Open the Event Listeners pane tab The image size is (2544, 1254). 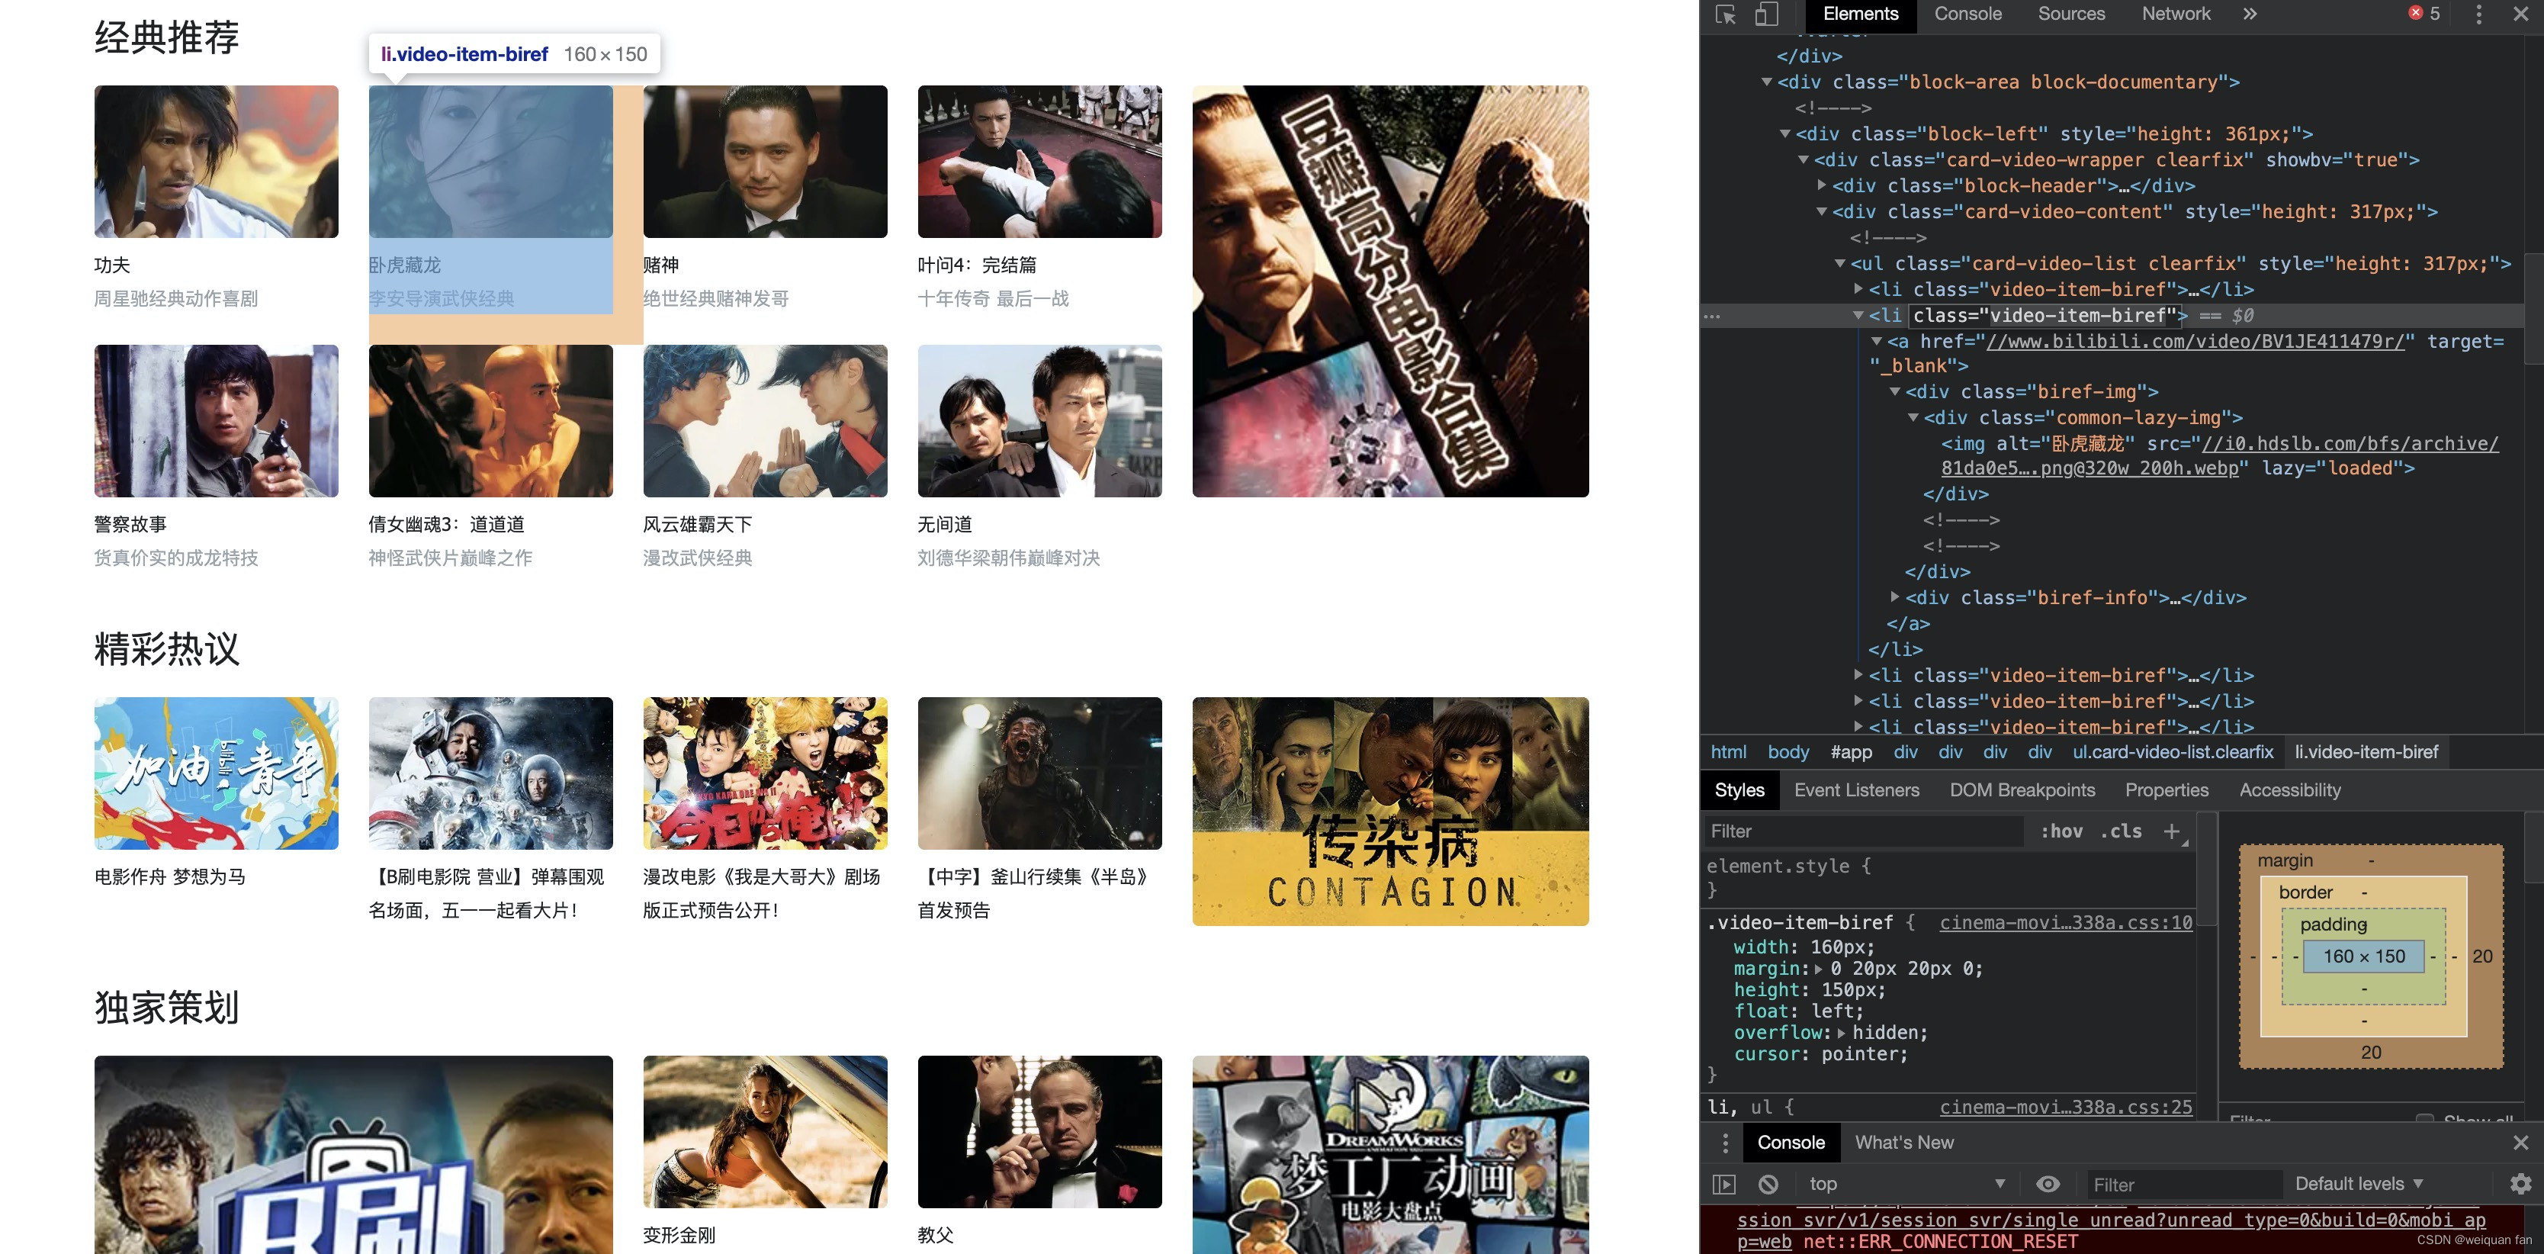[x=1857, y=789]
